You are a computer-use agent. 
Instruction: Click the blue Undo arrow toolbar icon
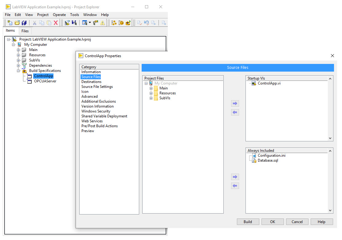pos(147,23)
